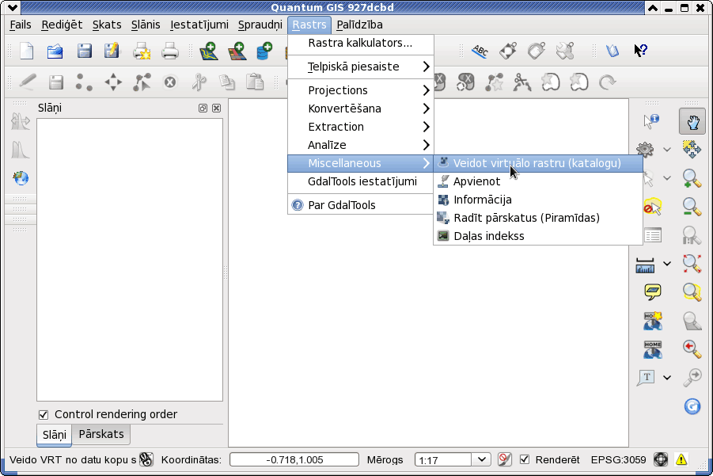Open new print composer icon

coord(142,51)
